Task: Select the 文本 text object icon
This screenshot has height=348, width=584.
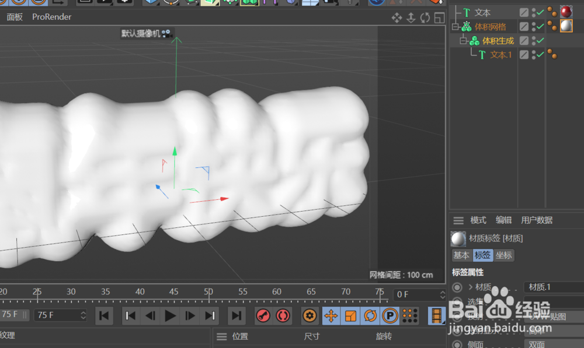Action: [467, 13]
